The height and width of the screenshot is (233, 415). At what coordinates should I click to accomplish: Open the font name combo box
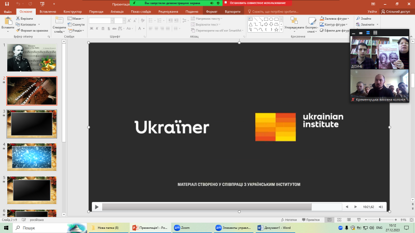[101, 21]
